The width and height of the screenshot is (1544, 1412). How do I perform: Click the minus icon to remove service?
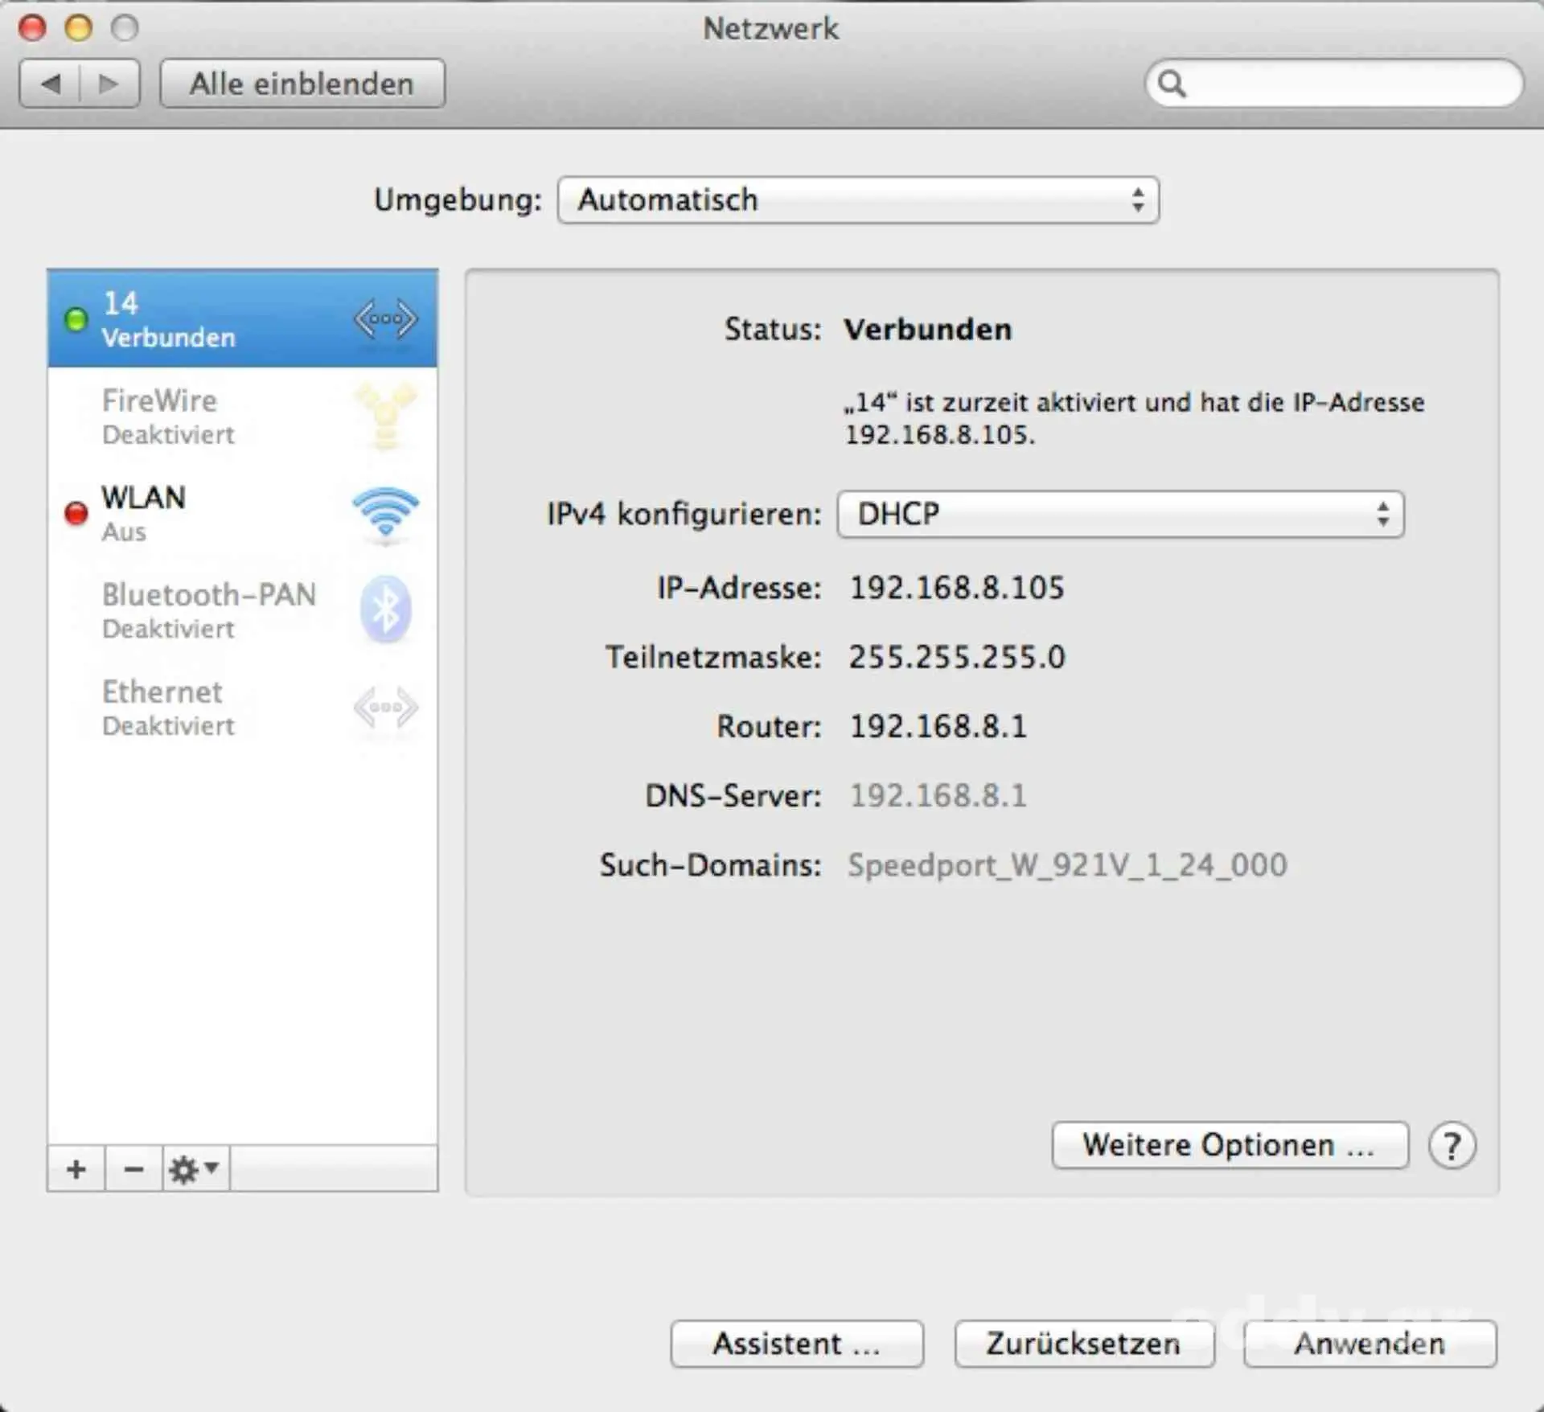tap(133, 1168)
